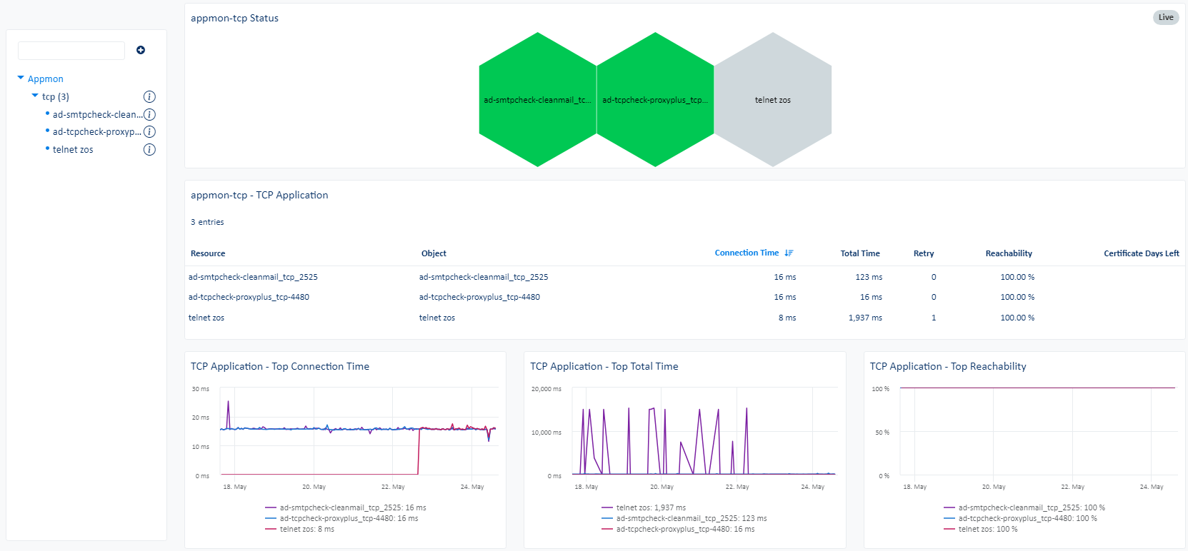Click the sort icon next to Connection Time
The image size is (1188, 551).
click(x=789, y=253)
